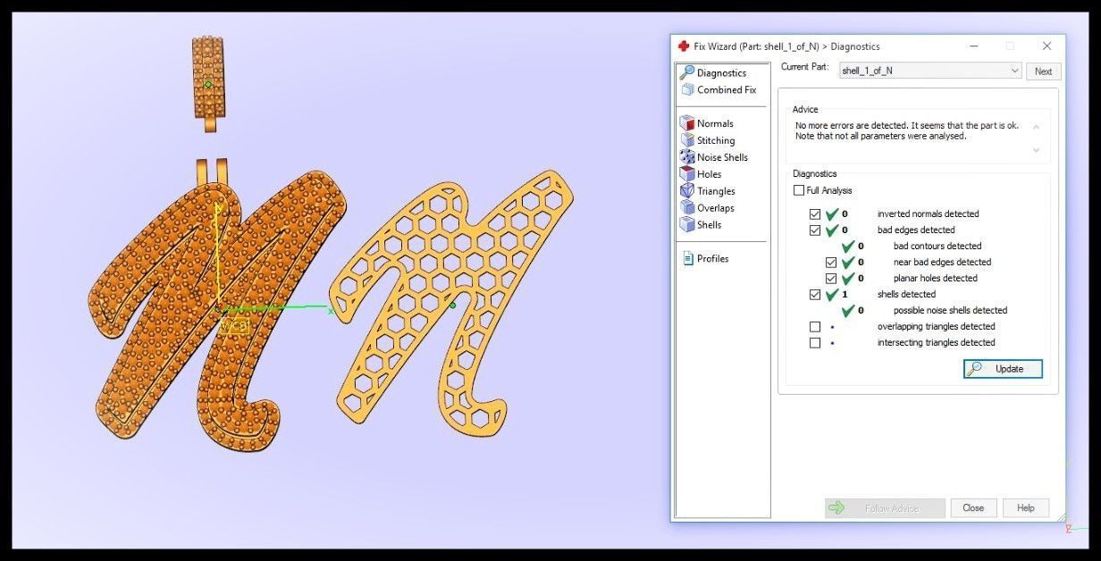Click the Close button at bottom
This screenshot has height=561, width=1101.
[973, 508]
